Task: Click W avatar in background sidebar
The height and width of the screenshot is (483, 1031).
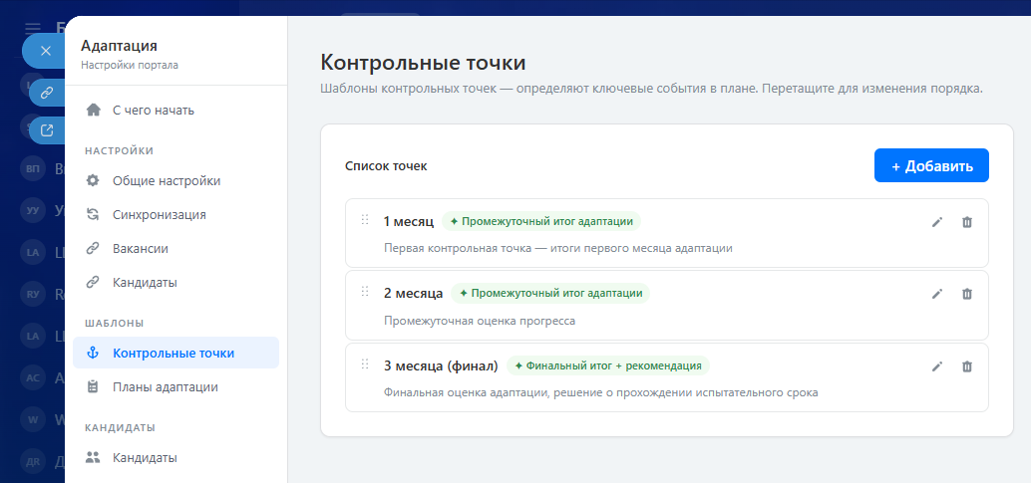Action: 32,418
